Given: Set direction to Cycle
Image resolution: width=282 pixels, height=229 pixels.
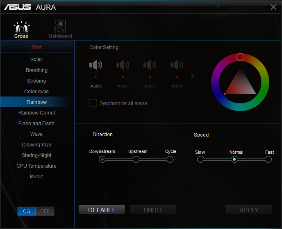Looking at the screenshot, I should point(170,159).
